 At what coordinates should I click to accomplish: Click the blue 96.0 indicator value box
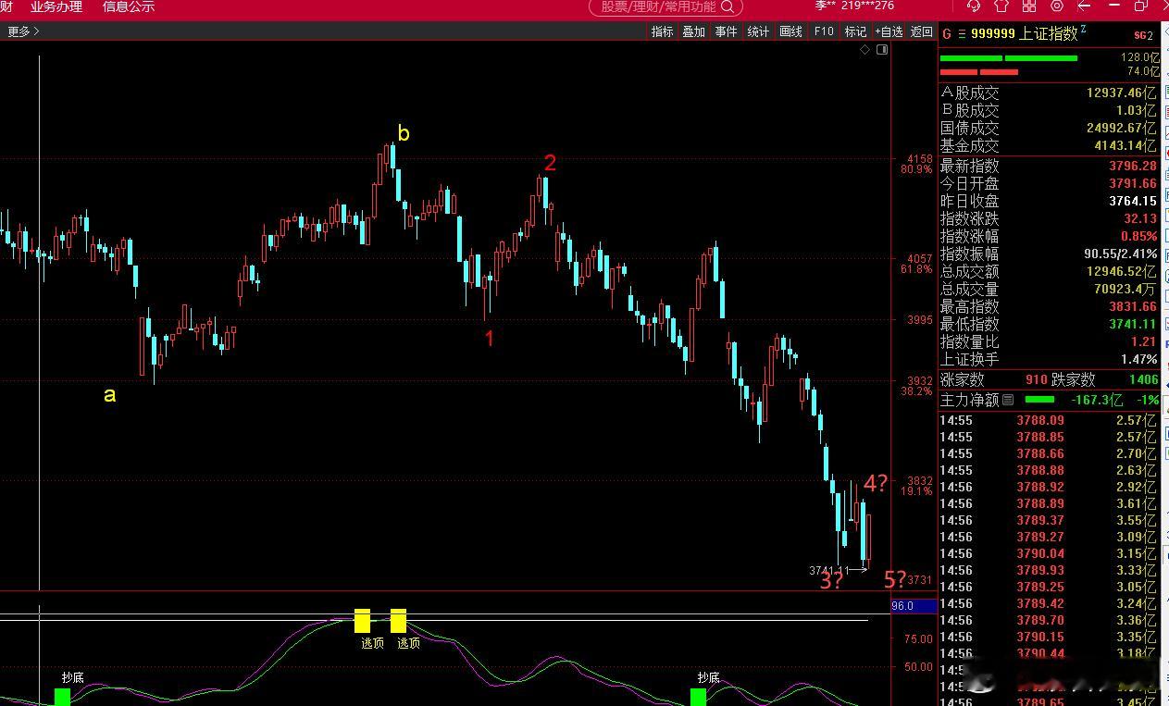(914, 606)
